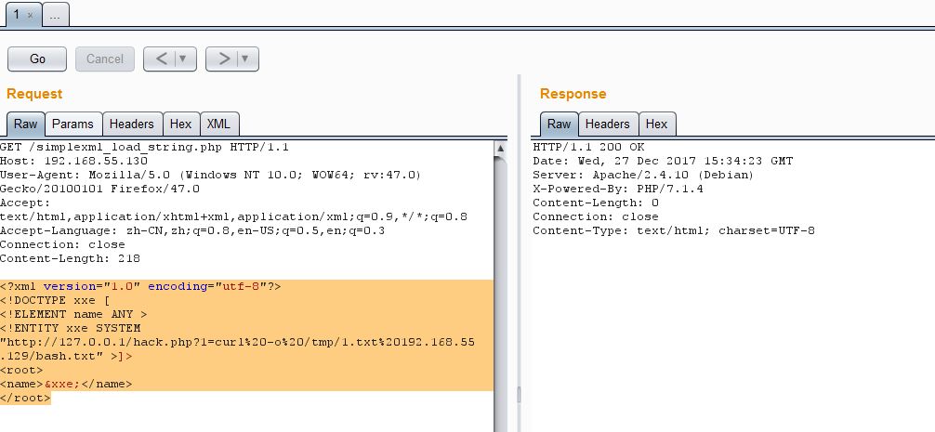Viewport: 935px width, 432px height.
Task: Open the Request Headers tab
Action: (132, 124)
